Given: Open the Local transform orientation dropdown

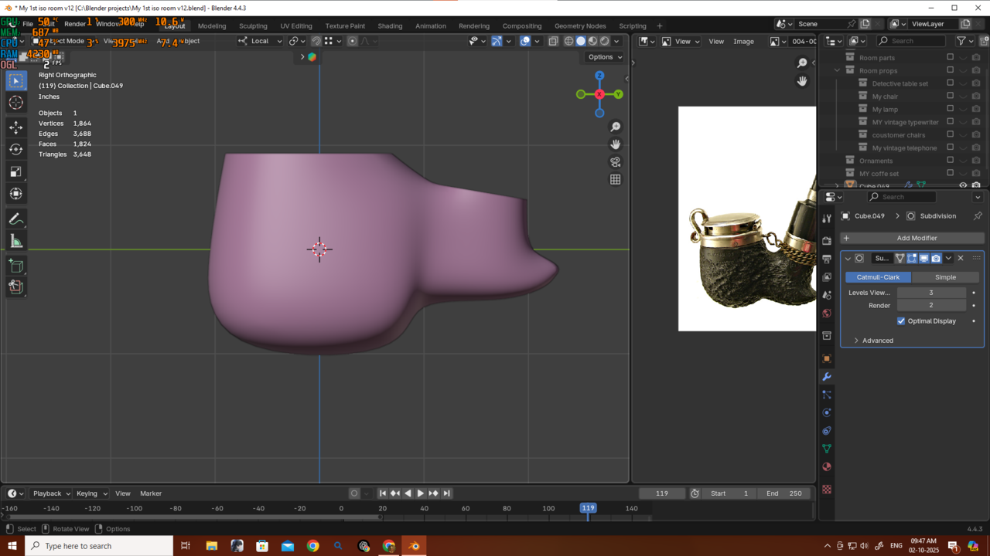Looking at the screenshot, I should pyautogui.click(x=260, y=41).
